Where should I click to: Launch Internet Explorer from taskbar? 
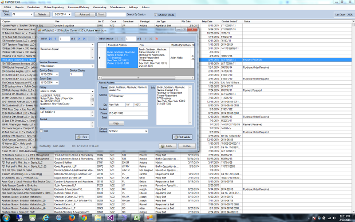pyautogui.click(x=46, y=217)
